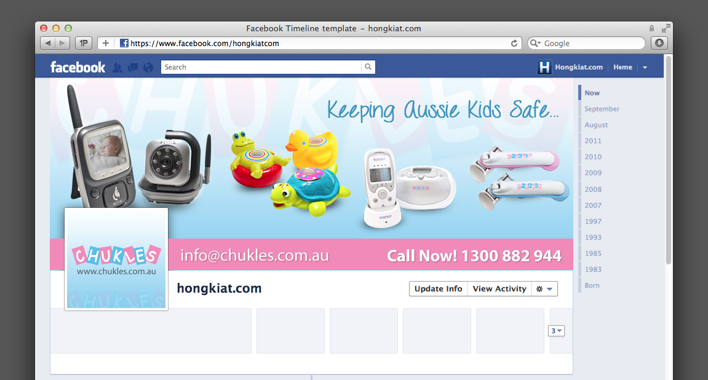
Task: Jump to August on the timeline
Action: click(x=596, y=125)
